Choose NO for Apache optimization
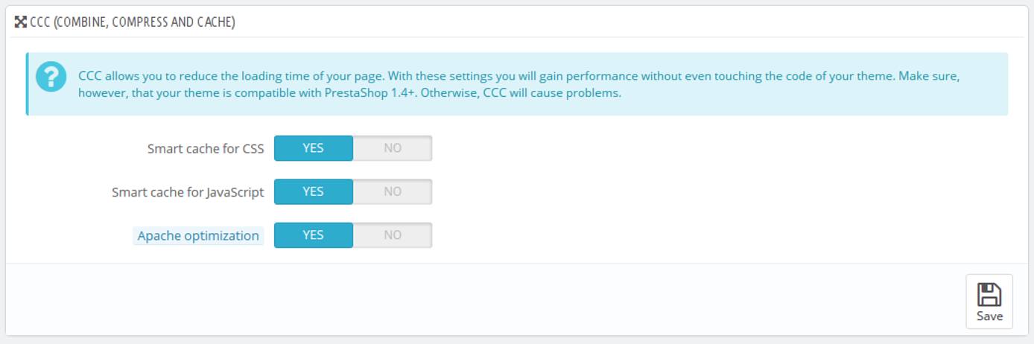Viewport: 1034px width, 344px height. coord(393,235)
